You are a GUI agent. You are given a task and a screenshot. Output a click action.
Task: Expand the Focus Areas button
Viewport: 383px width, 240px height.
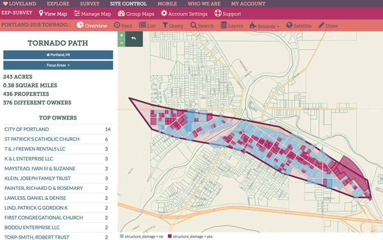pyautogui.click(x=58, y=65)
